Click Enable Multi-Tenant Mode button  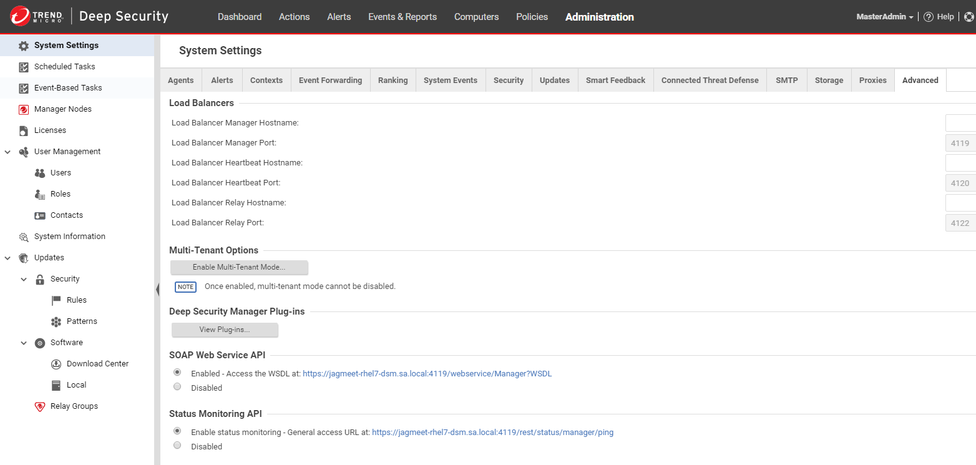[239, 267]
